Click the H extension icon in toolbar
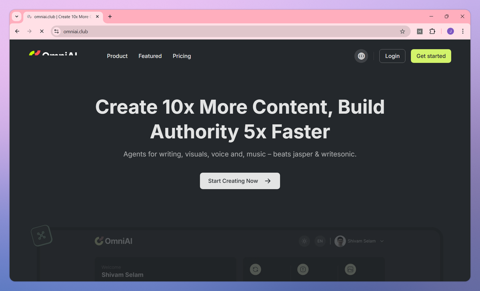This screenshot has height=291, width=480. tap(420, 31)
